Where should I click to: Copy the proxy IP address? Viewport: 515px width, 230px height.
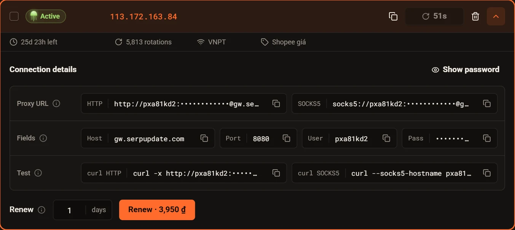[393, 16]
